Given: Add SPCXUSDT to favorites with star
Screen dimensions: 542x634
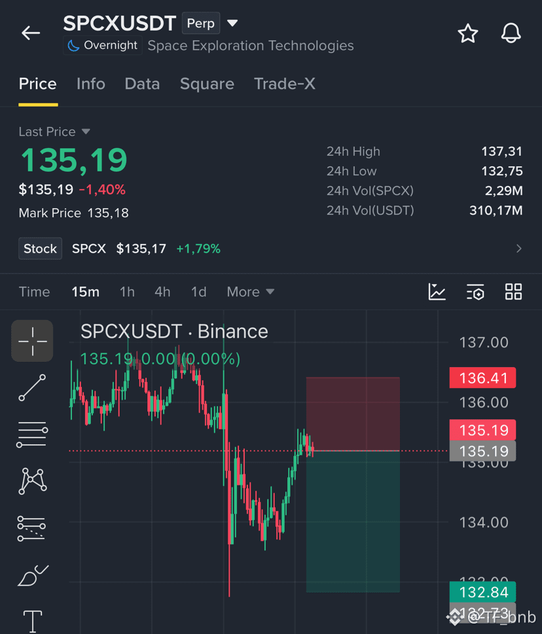Looking at the screenshot, I should pos(468,33).
